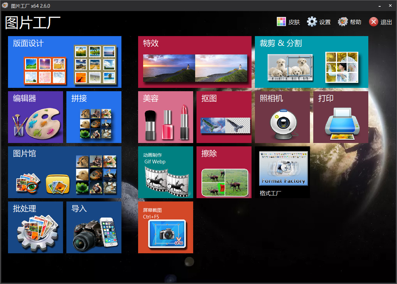The height and width of the screenshot is (284, 397).
Task: Open the 设置 settings panel
Action: pyautogui.click(x=319, y=21)
